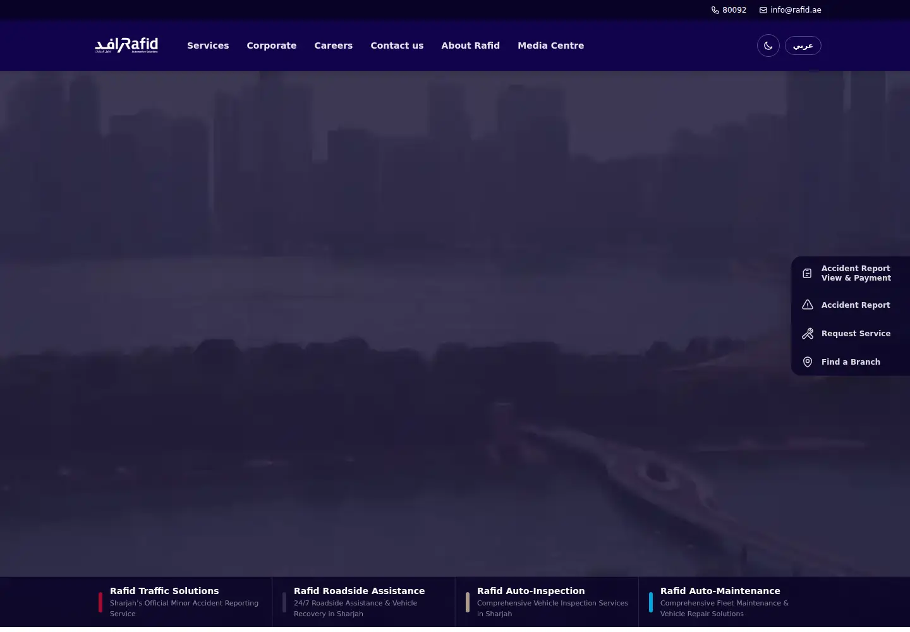Click the Rafid logo
910x632 pixels.
pos(126,45)
